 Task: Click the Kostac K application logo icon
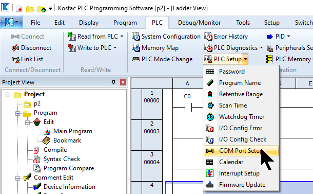[5, 7]
